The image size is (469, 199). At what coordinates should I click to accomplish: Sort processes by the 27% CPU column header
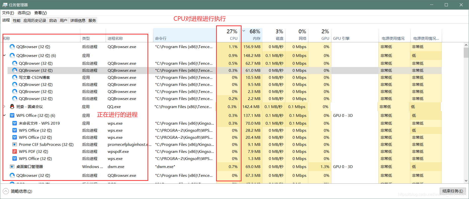[x=228, y=35]
